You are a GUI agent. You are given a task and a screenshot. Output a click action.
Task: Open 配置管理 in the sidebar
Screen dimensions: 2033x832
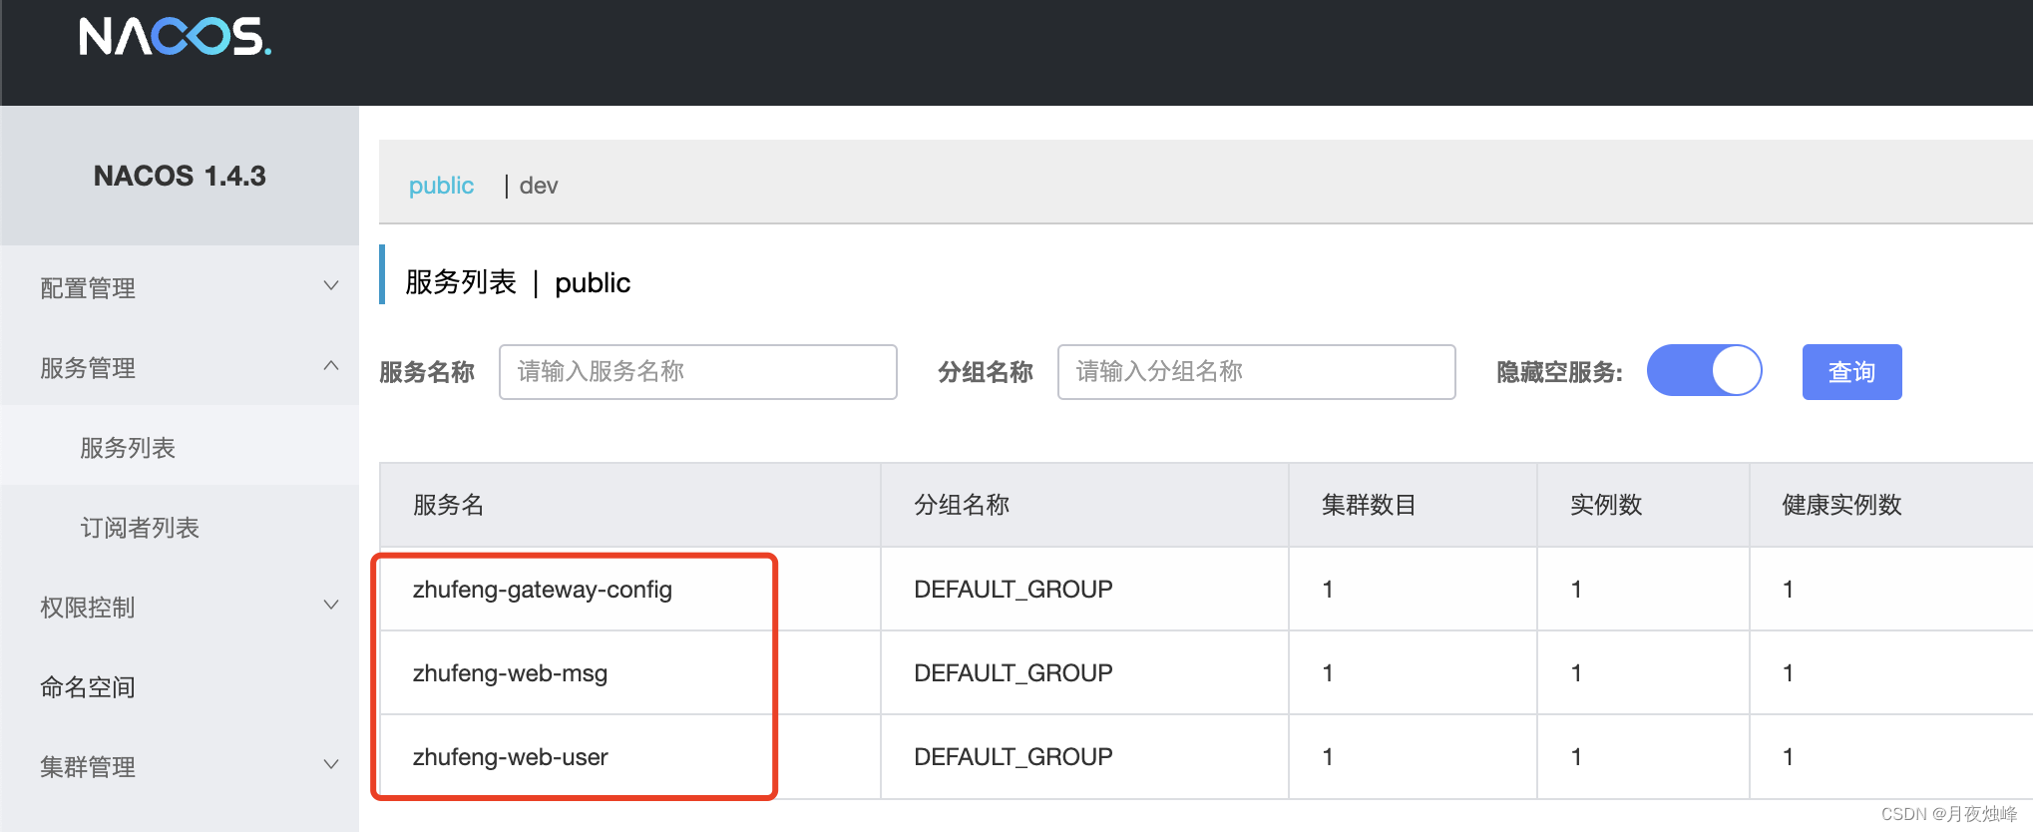[88, 288]
